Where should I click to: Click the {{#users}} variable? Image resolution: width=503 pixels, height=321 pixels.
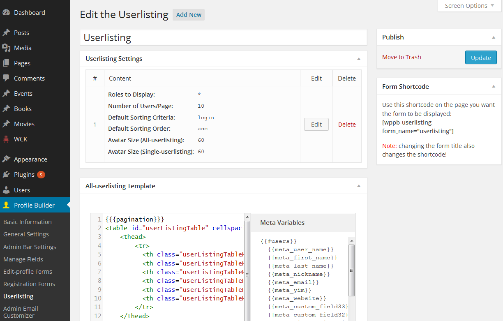279,241
